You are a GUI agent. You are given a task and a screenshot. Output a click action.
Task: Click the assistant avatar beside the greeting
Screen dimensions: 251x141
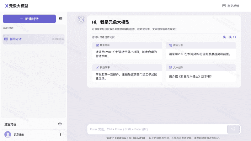(x=81, y=20)
